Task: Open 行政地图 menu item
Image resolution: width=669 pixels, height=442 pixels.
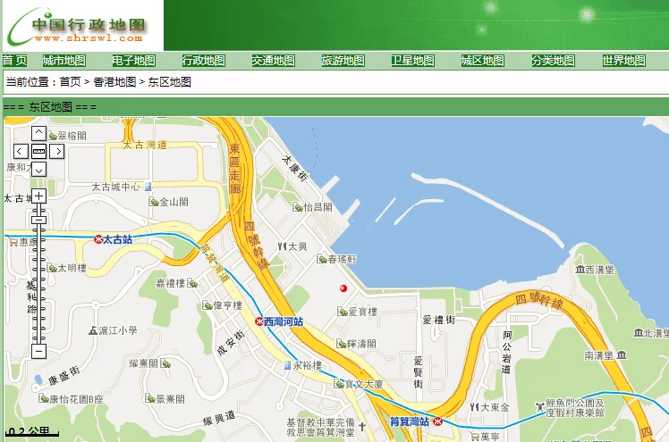Action: [204, 61]
